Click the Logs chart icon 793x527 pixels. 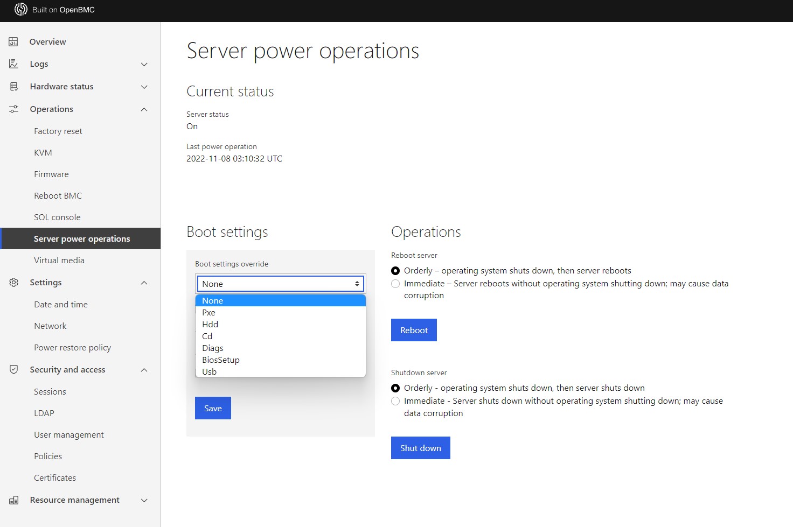[13, 64]
